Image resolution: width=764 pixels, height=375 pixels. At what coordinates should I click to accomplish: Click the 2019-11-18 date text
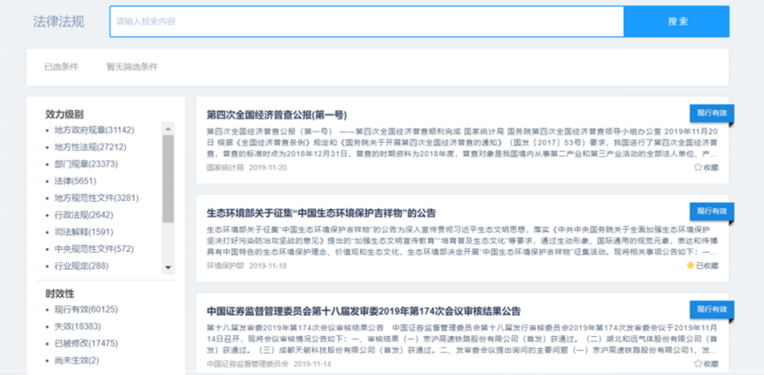(268, 266)
